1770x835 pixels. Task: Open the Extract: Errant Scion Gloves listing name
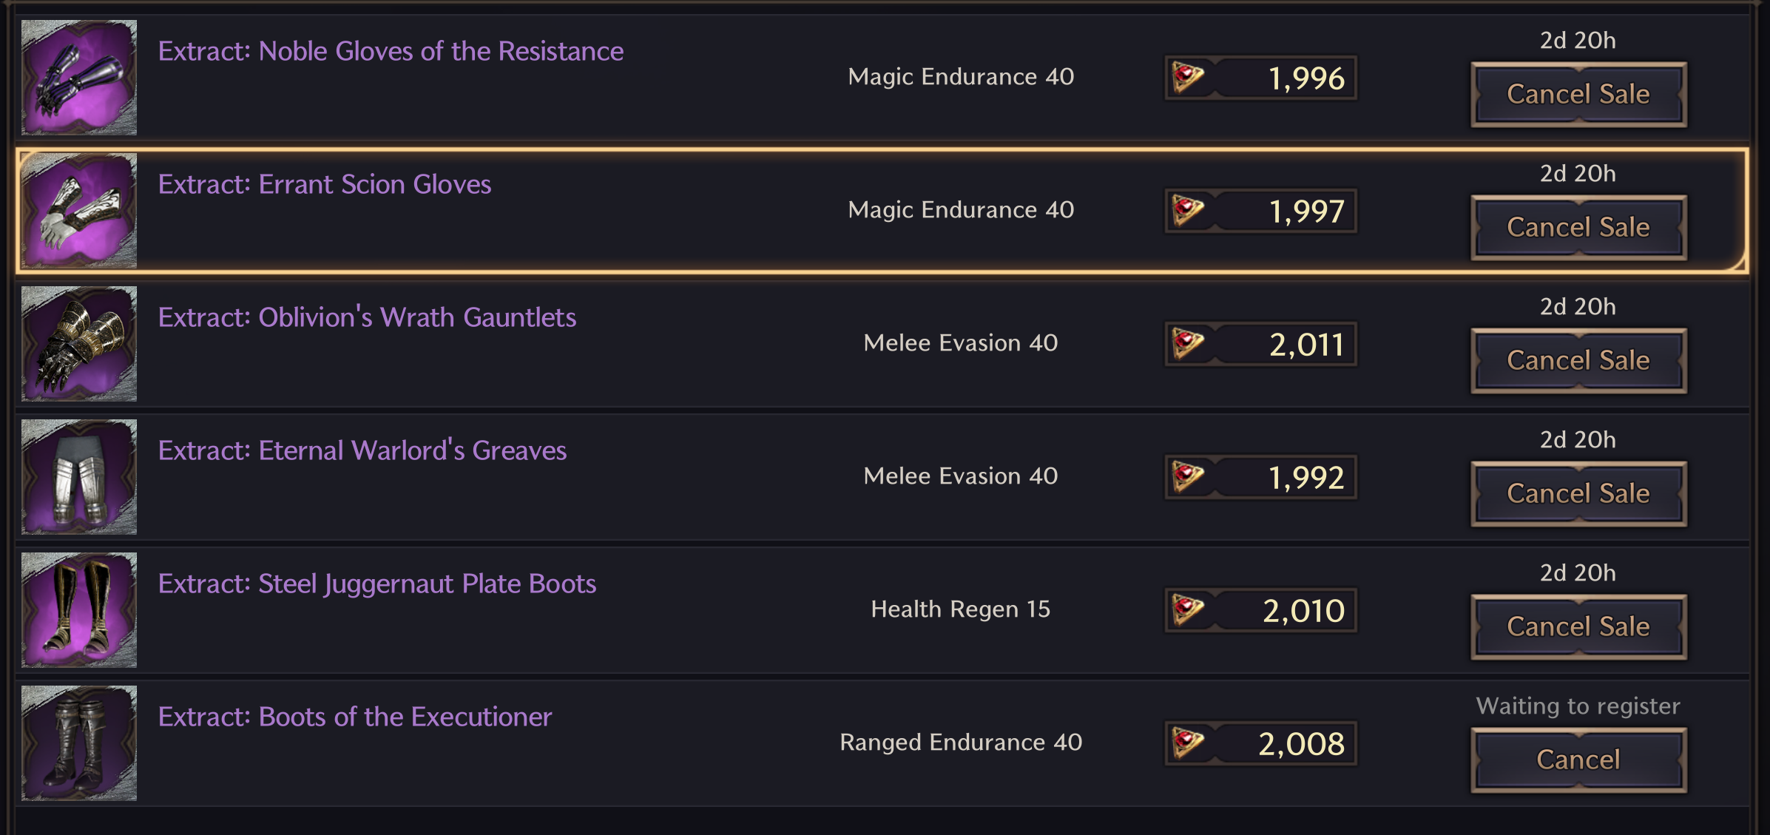point(325,184)
